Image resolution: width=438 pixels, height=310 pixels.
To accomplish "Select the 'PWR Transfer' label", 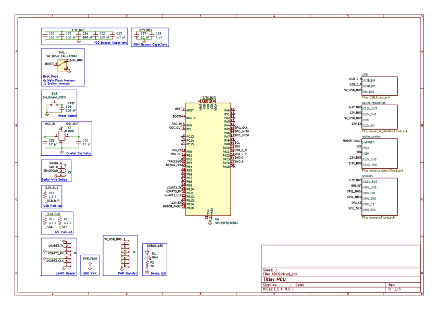I will [128, 274].
